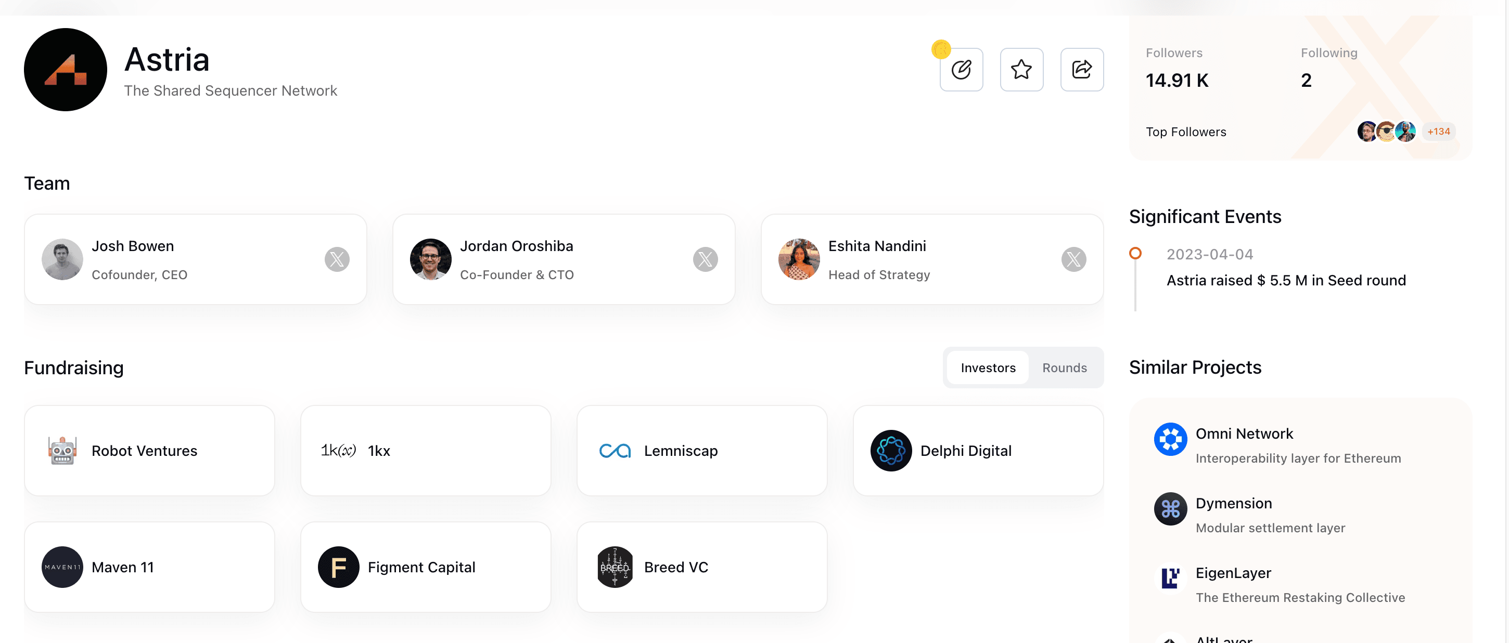Click the Top Followers label
The image size is (1509, 643).
[1186, 132]
